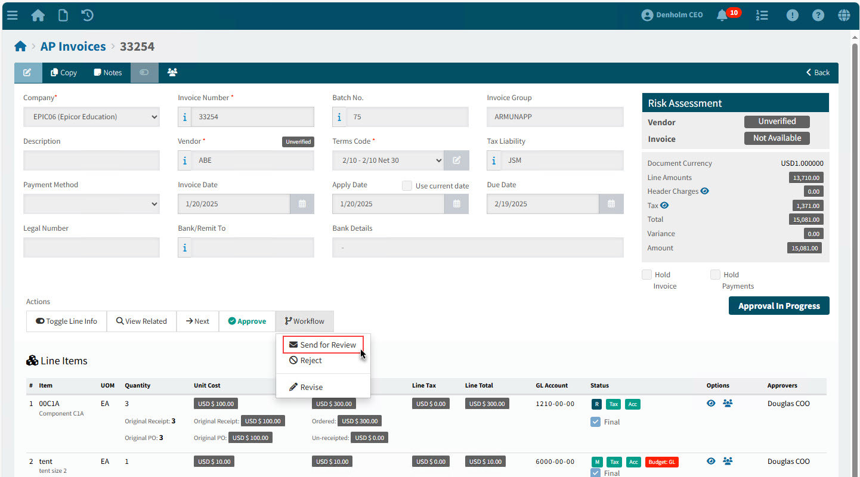This screenshot has width=860, height=477.
Task: Open the Terms Code dropdown
Action: (x=388, y=160)
